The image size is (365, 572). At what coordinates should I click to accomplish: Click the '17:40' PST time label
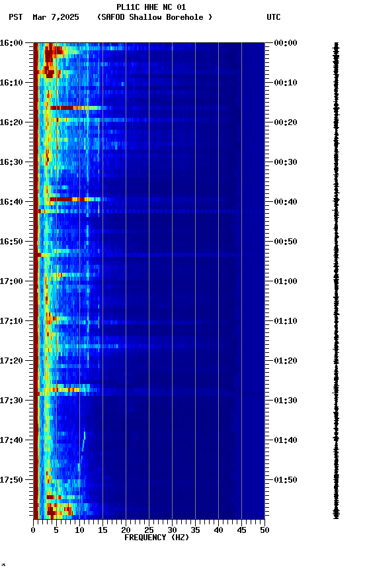[11, 440]
